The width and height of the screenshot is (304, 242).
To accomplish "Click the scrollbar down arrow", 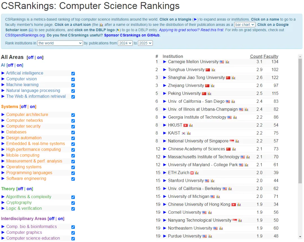I will (300, 237).
